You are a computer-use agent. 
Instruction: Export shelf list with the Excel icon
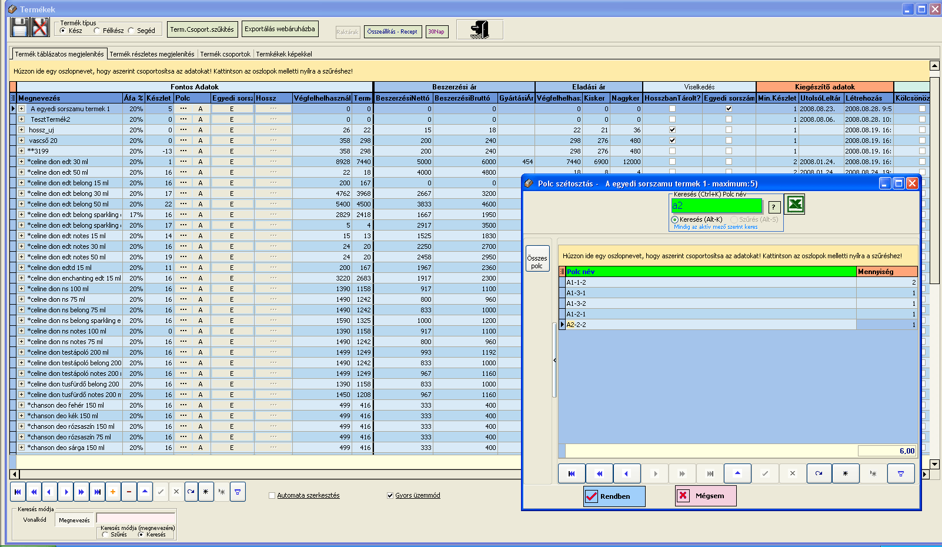coord(795,204)
